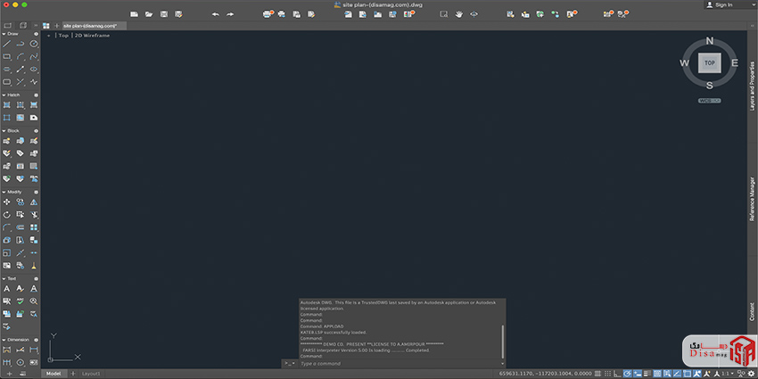Select the Multiline Text tool

7,289
